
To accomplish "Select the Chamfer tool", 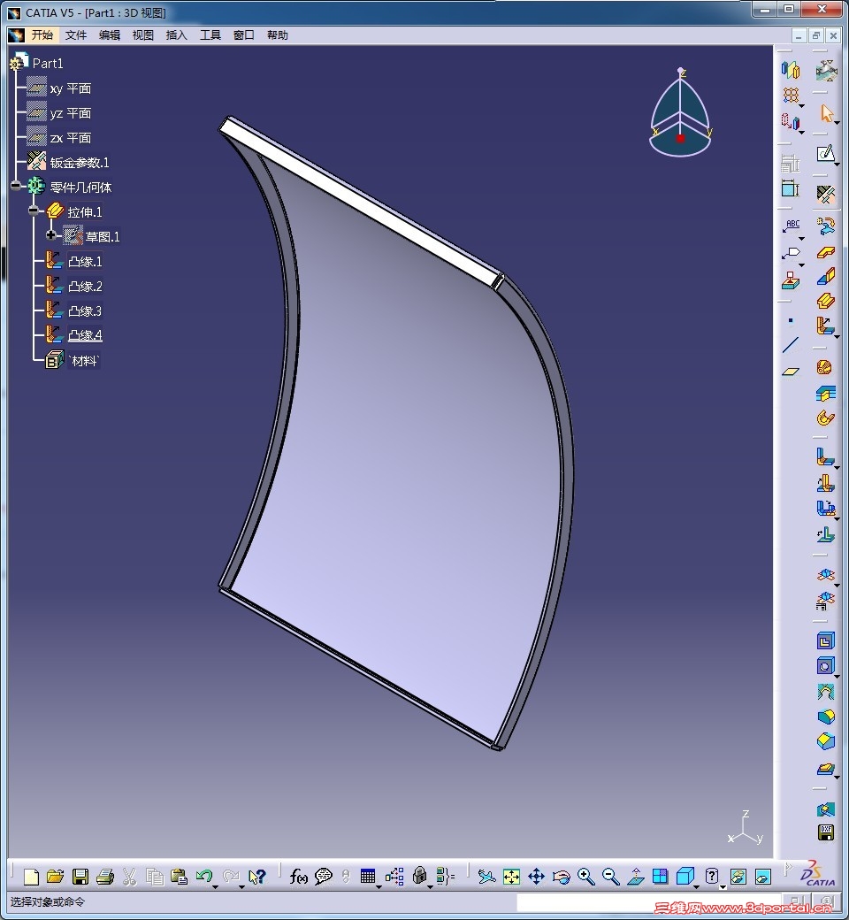I will click(x=825, y=741).
